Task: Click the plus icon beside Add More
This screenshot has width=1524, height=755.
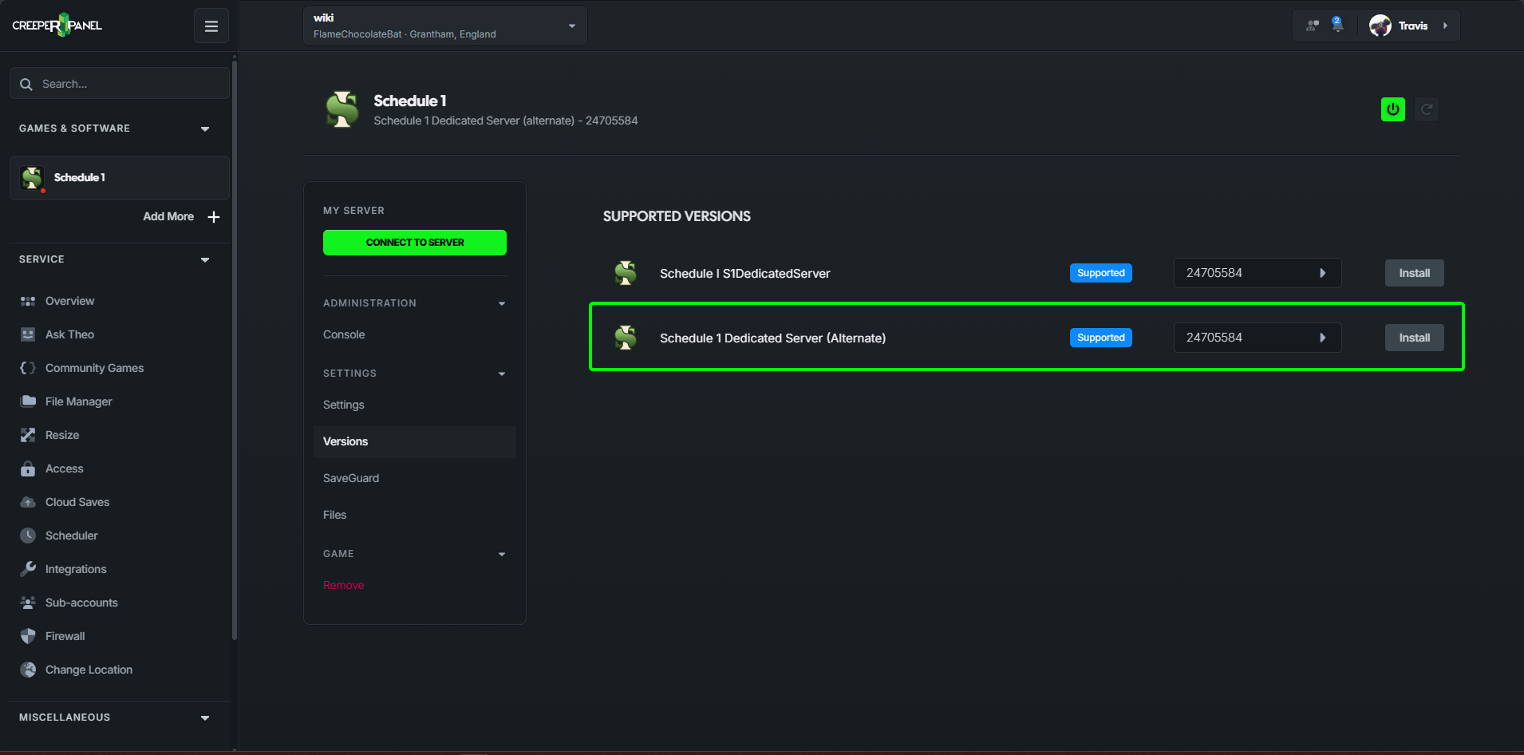Action: tap(214, 217)
